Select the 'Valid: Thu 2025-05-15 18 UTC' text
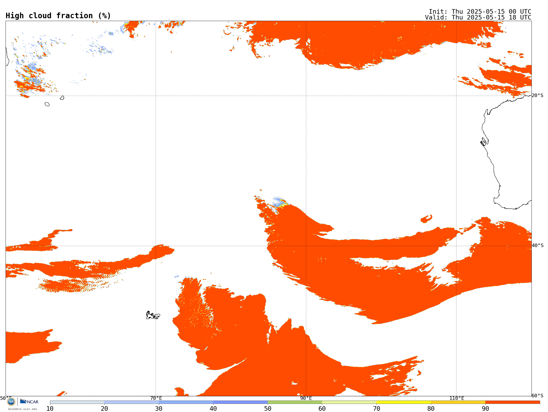This screenshot has width=548, height=412. coord(478,17)
